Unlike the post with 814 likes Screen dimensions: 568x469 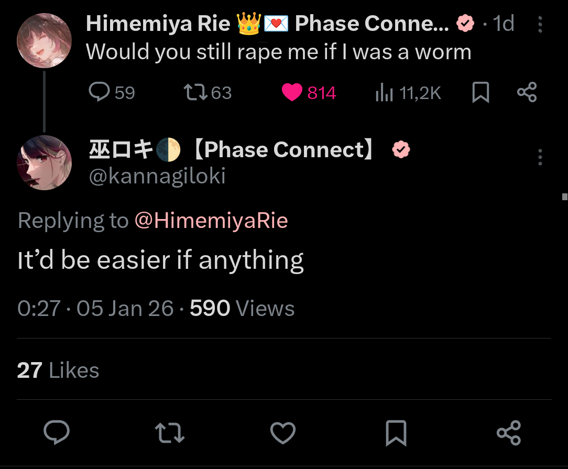309,92
